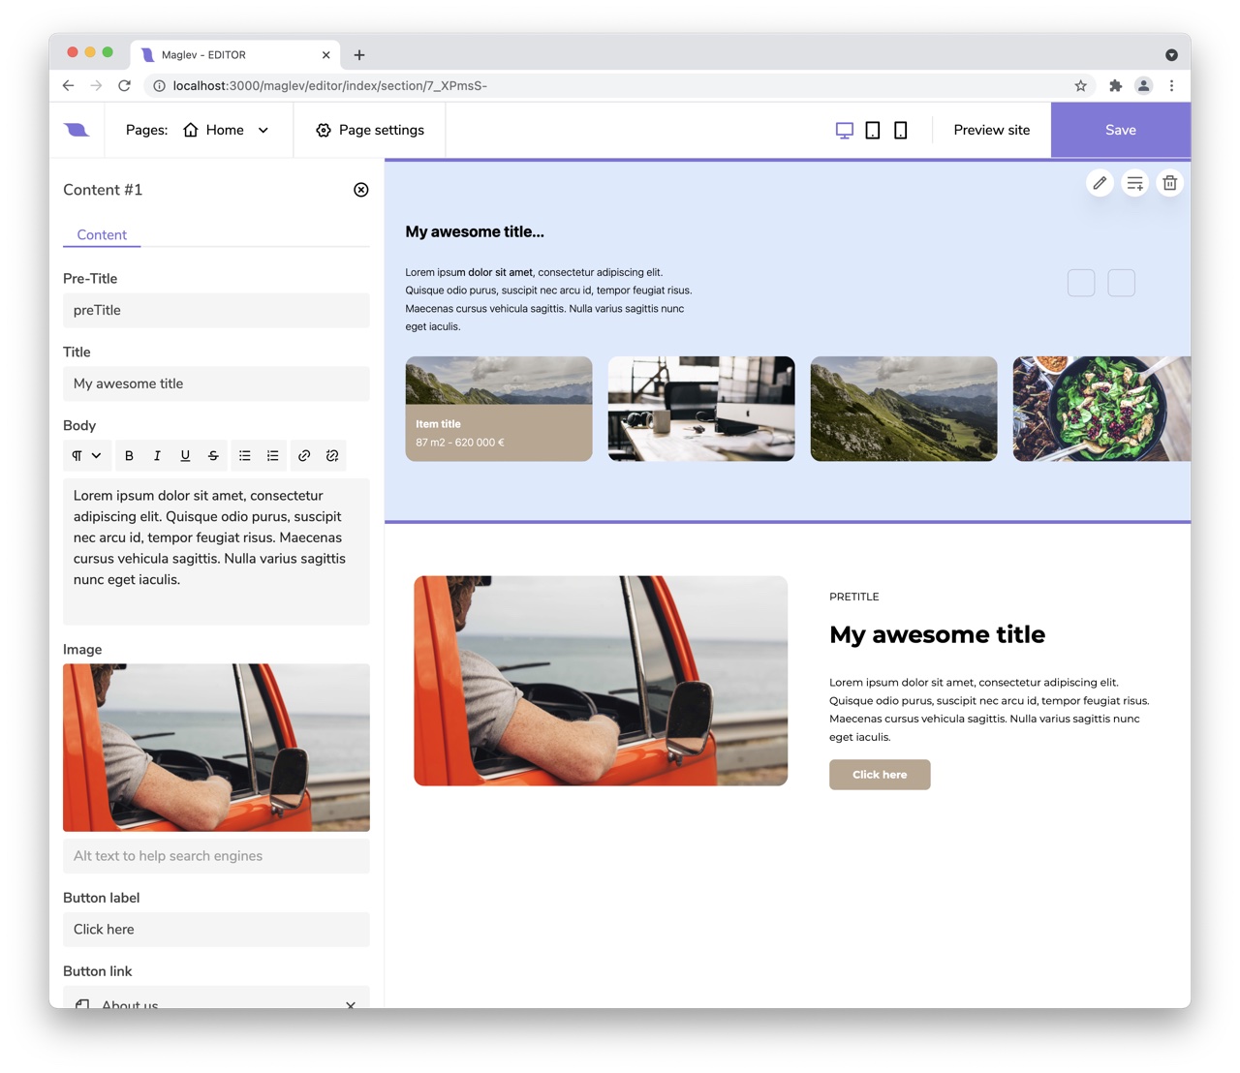Image resolution: width=1240 pixels, height=1073 pixels.
Task: Click into the Body text editor
Action: pos(216,551)
